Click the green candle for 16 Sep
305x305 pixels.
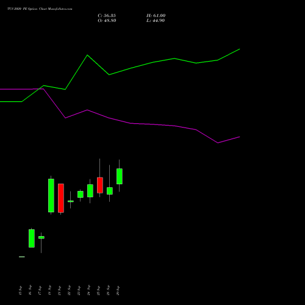(x=32, y=239)
